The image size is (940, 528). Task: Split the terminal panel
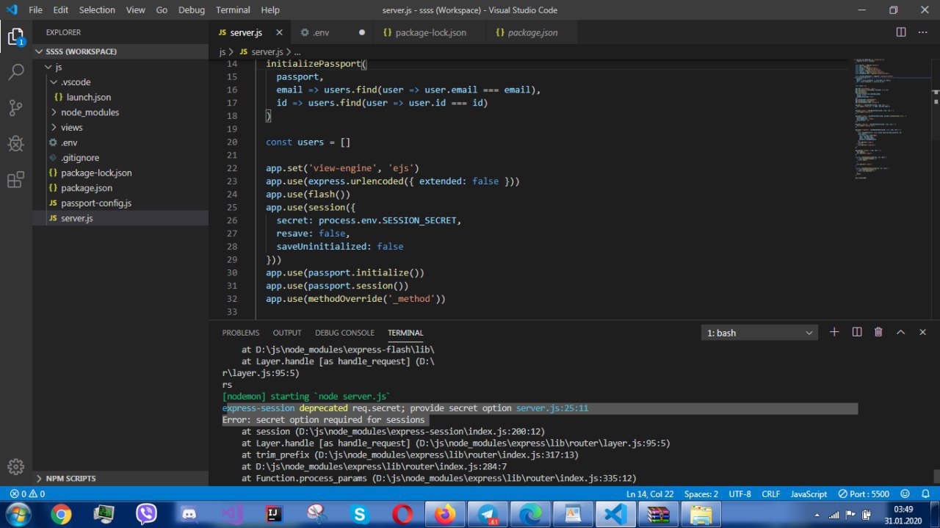(x=856, y=332)
